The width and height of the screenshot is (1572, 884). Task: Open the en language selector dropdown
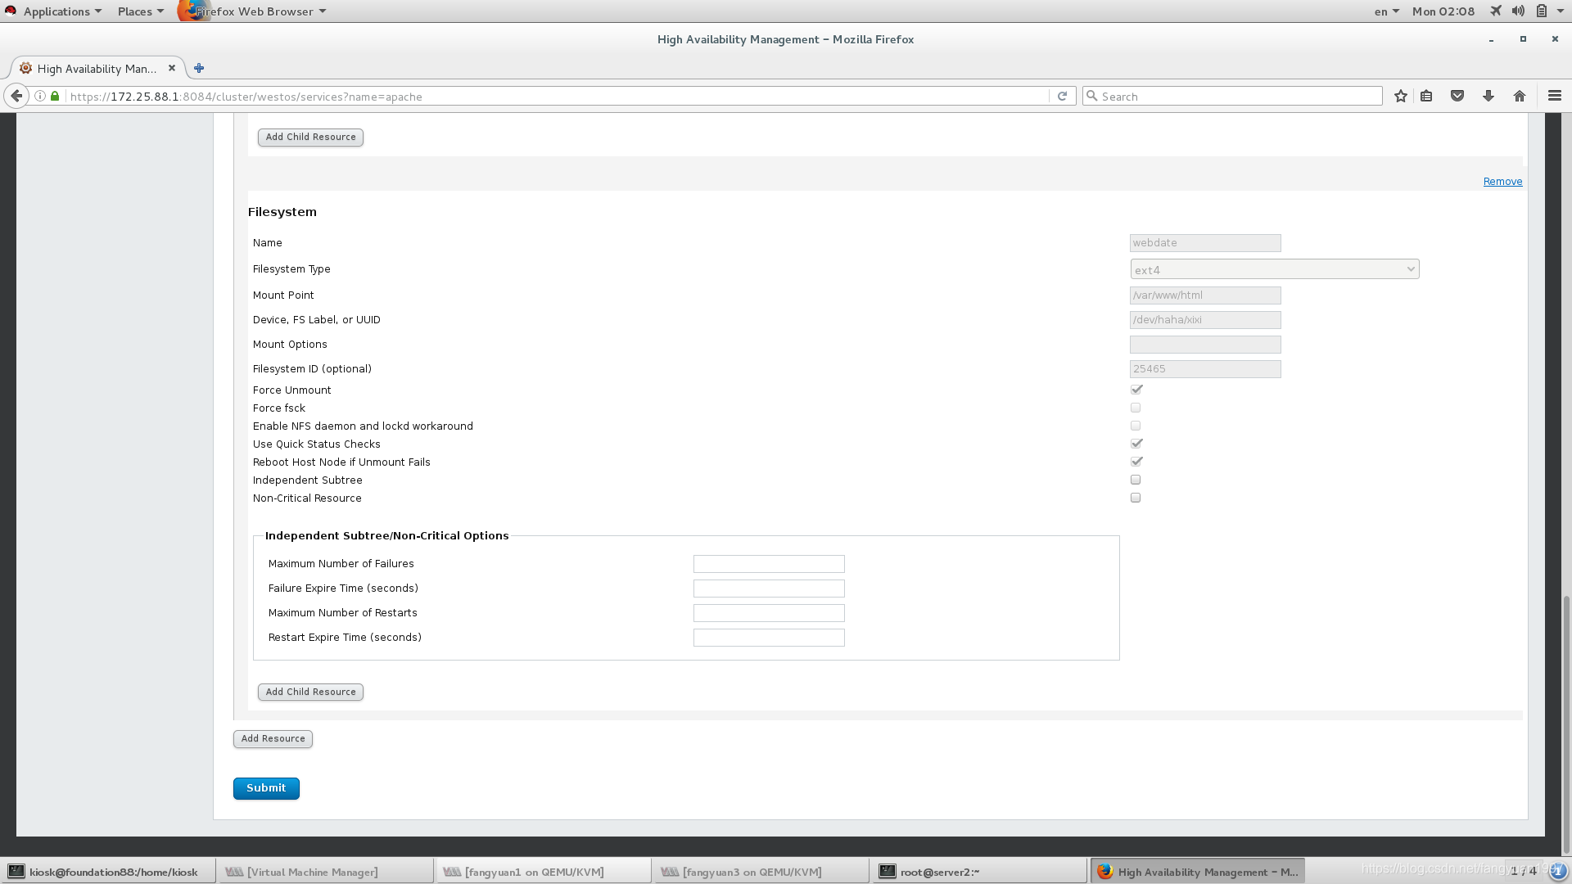[1386, 11]
